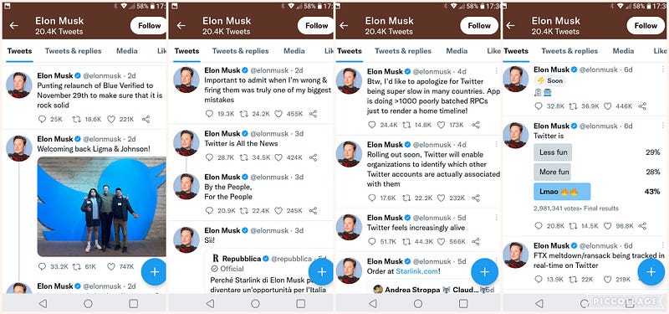Share the Twitter is poll tweet
The width and height of the screenshot is (669, 314).
pyautogui.click(x=642, y=226)
